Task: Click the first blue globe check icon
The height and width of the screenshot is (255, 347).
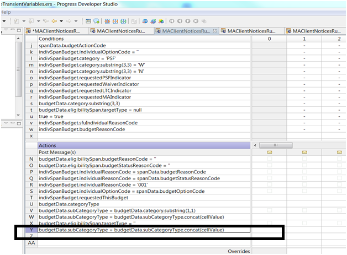Action: point(145,21)
